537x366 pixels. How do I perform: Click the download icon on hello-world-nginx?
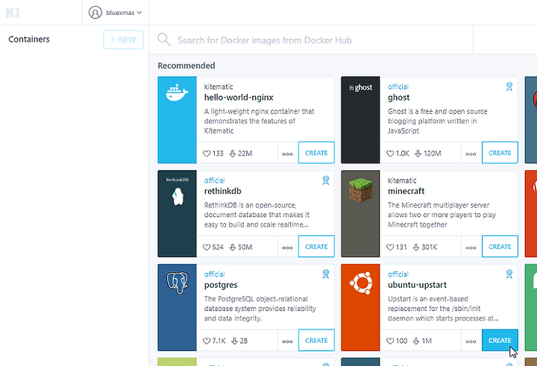[233, 154]
